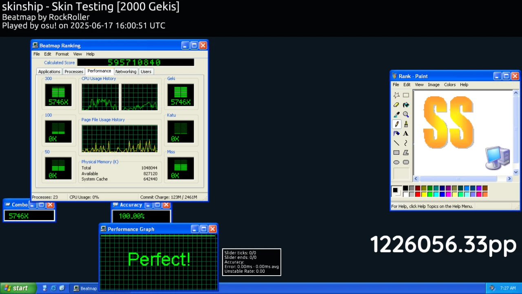Click the Beatmap taskbar button

coord(85,288)
